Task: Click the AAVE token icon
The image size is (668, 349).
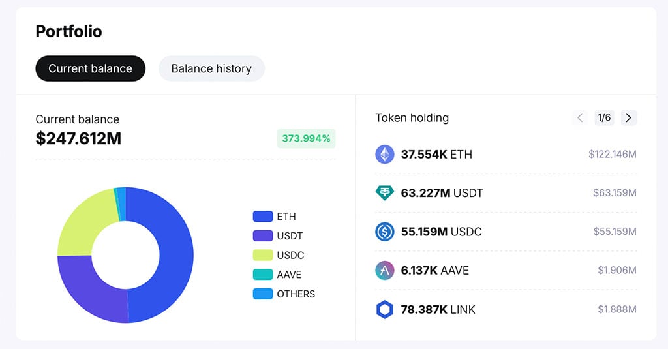Action: (385, 270)
